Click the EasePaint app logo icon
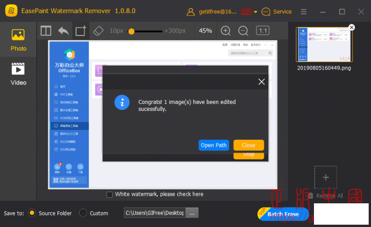Viewport: 371px width, 227px height. [11, 11]
